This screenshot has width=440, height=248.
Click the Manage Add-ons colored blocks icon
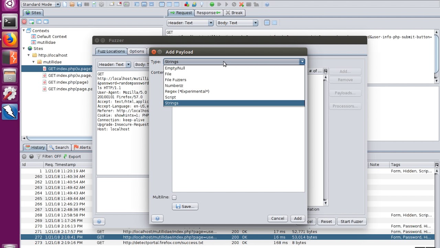click(187, 4)
